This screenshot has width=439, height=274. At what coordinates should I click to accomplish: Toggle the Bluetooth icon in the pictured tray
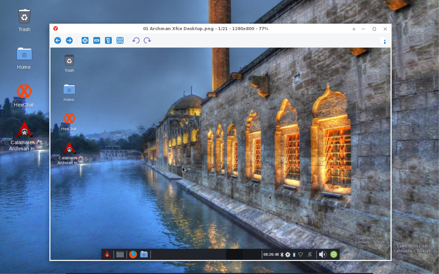pyautogui.click(x=282, y=254)
